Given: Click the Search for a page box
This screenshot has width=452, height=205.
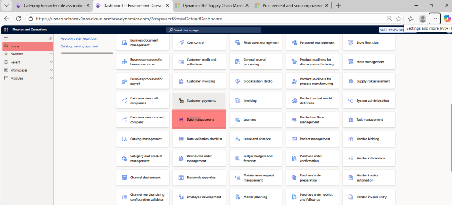Looking at the screenshot, I should coord(214,30).
